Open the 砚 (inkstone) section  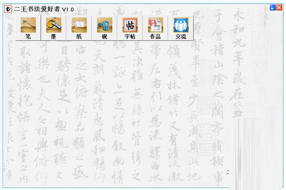click(x=104, y=28)
